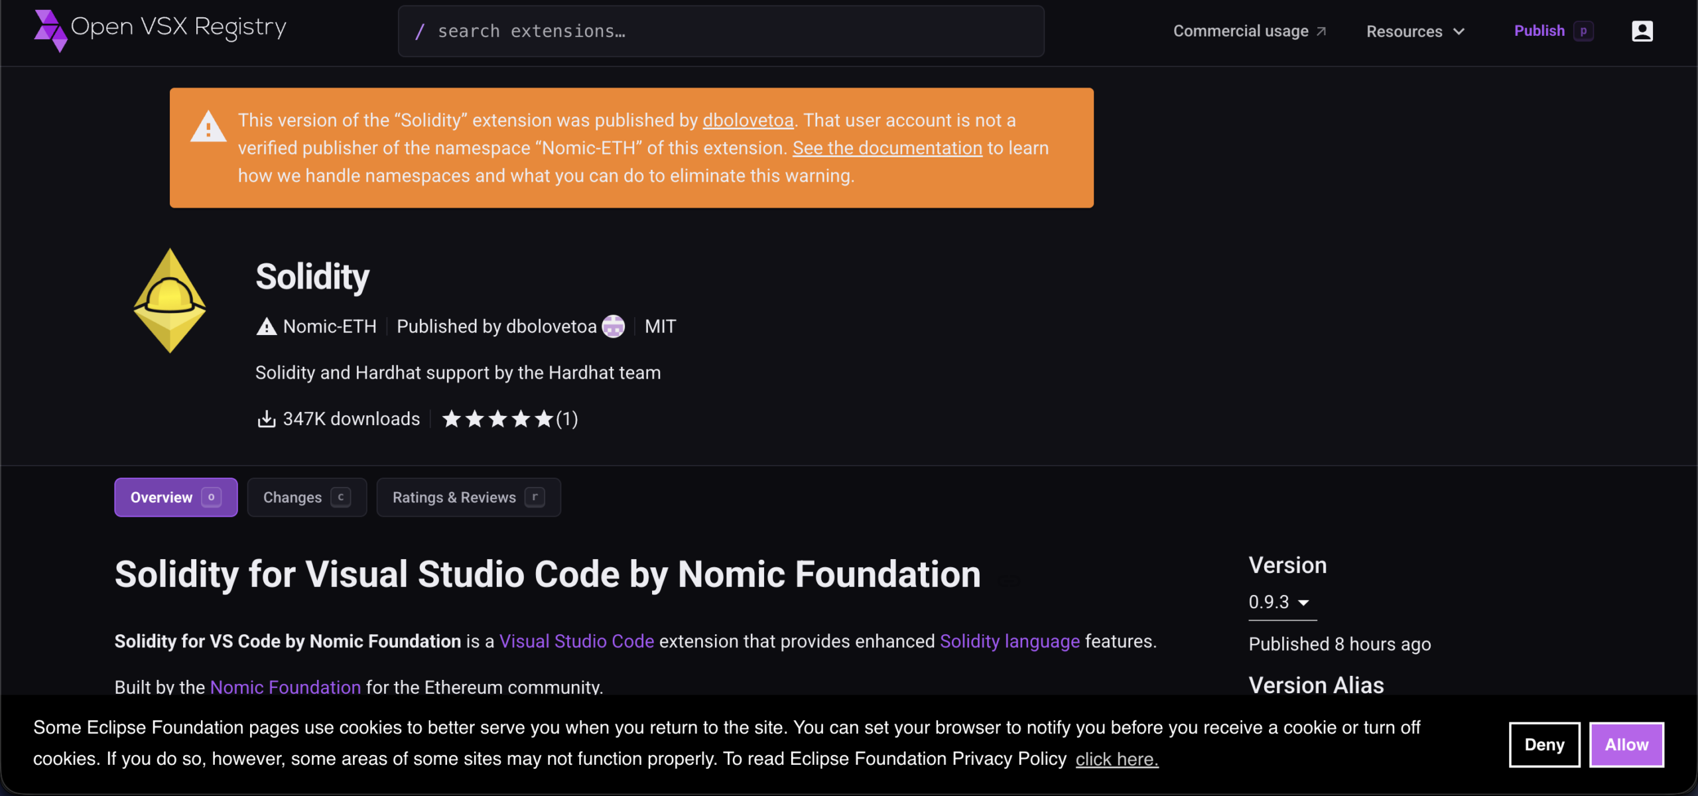Click the downloads icon beside 347K
The height and width of the screenshot is (796, 1698).
click(x=267, y=419)
